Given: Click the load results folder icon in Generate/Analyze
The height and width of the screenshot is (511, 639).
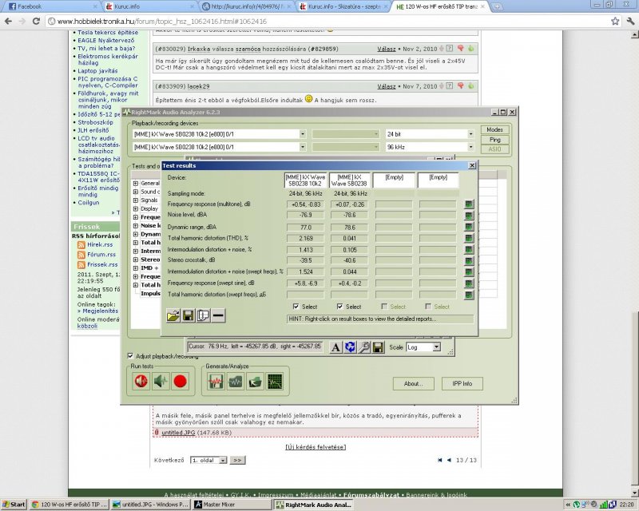Looking at the screenshot, I should click(255, 382).
